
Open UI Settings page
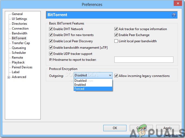[x=19, y=19]
